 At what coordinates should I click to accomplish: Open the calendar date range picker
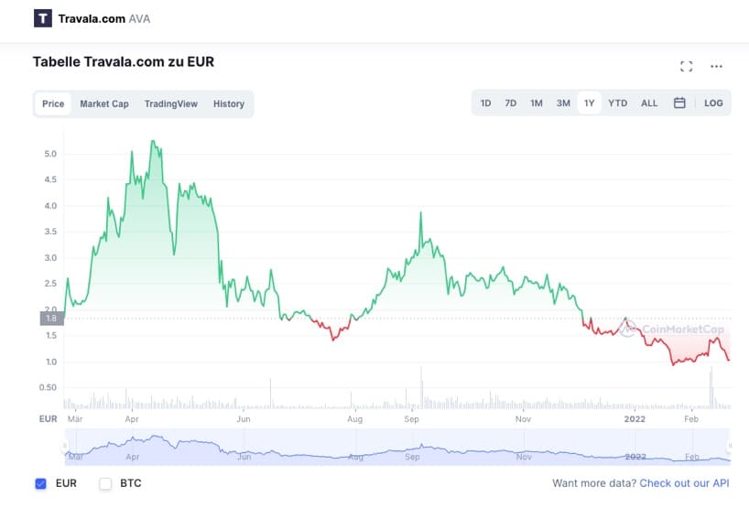[x=679, y=103]
